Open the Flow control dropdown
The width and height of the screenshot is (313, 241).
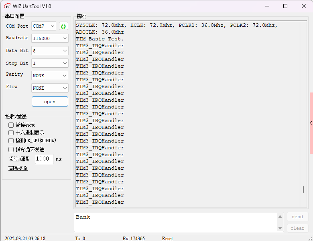pyautogui.click(x=50, y=88)
